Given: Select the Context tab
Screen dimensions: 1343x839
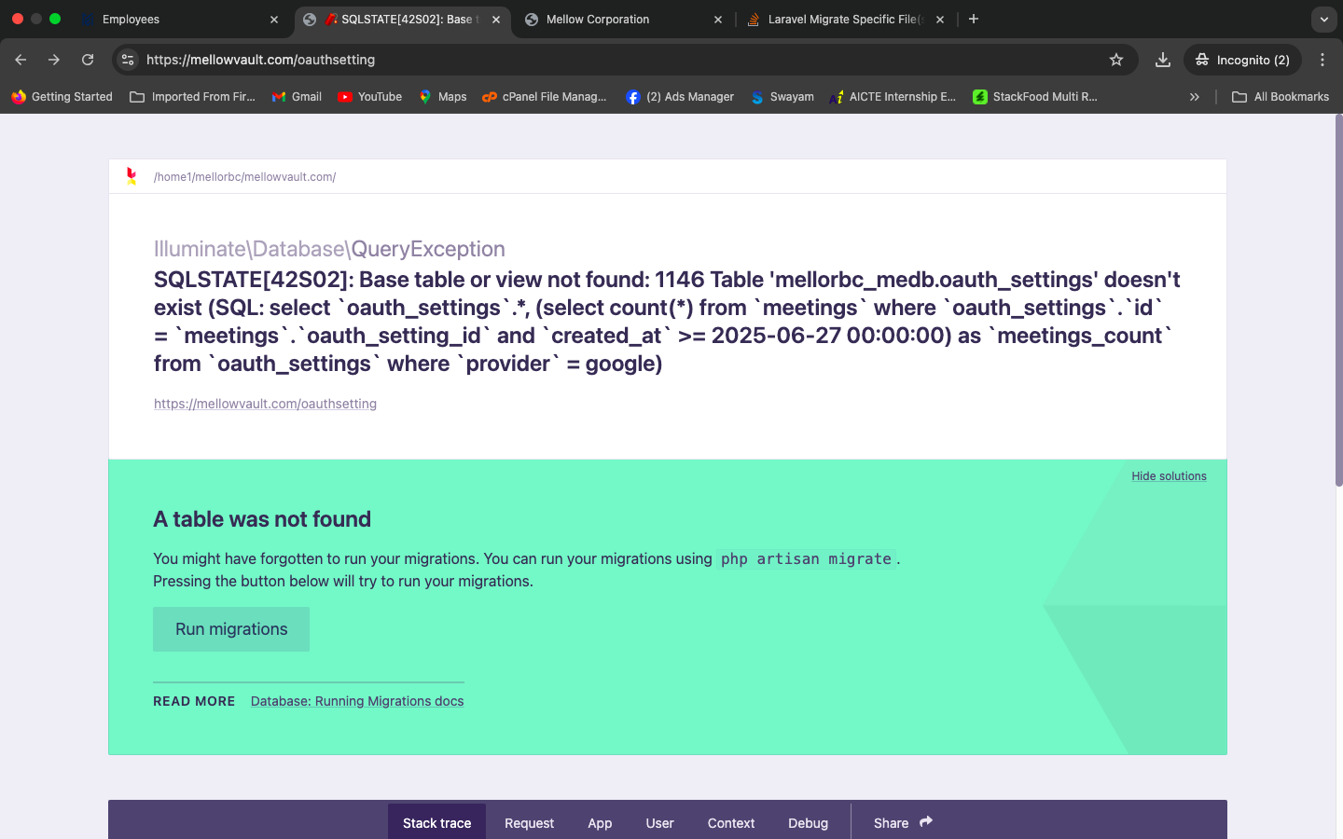Looking at the screenshot, I should click(x=731, y=822).
